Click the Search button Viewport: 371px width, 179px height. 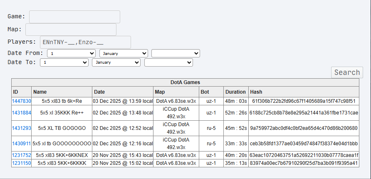[347, 72]
